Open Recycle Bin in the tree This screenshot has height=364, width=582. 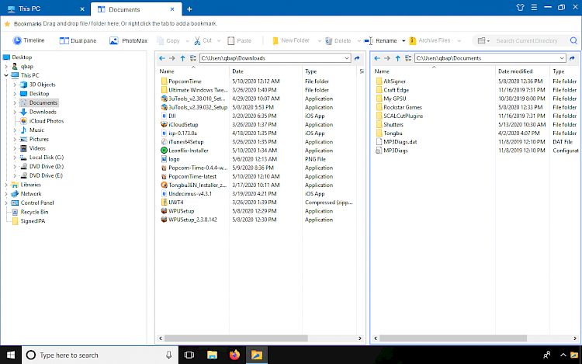pos(34,212)
